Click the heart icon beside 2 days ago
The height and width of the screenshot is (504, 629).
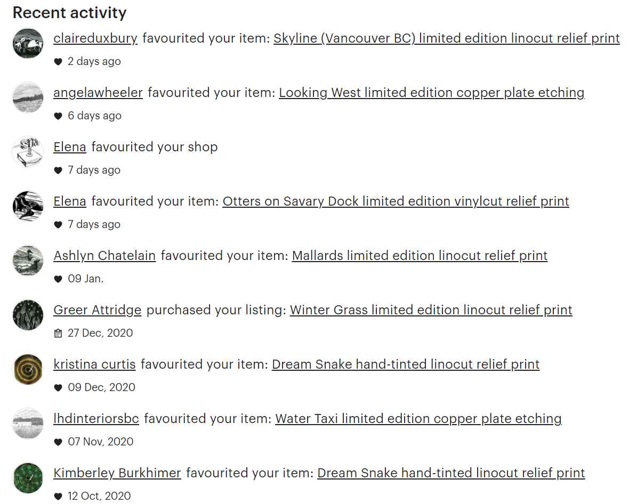58,61
